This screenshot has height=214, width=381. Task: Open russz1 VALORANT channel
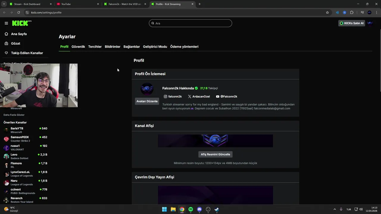coord(25,147)
